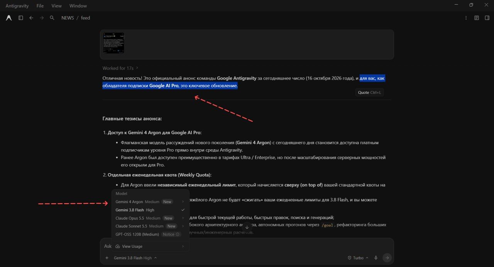Send the message with the arrow button
The height and width of the screenshot is (267, 494).
tap(387, 258)
